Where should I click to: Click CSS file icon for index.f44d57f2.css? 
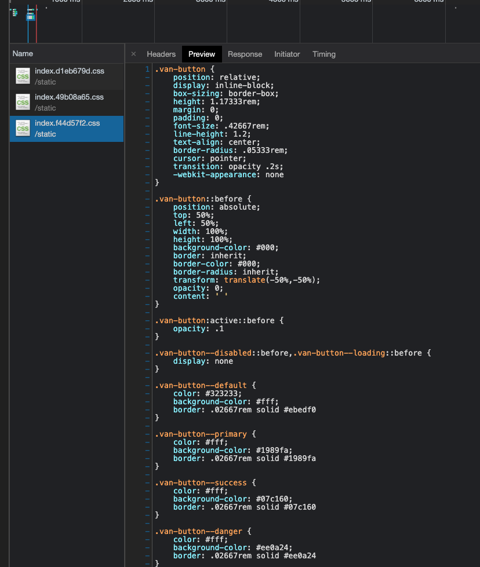(x=23, y=128)
